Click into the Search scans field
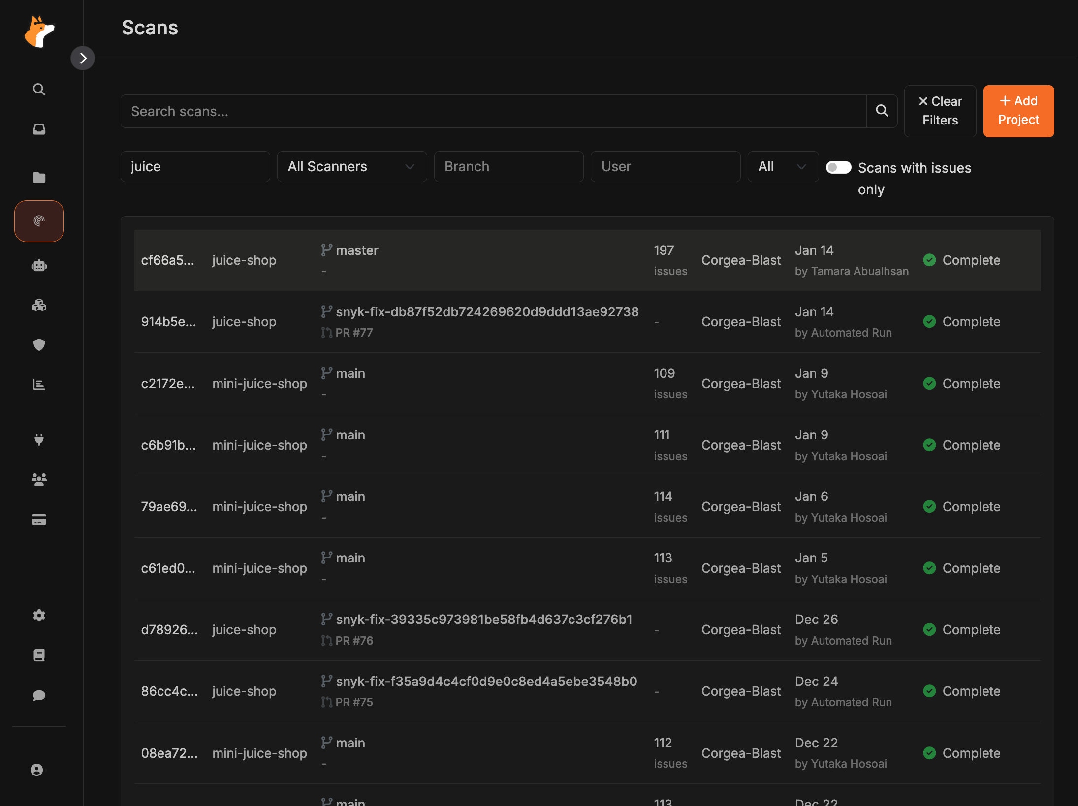The height and width of the screenshot is (806, 1078). coord(494,111)
